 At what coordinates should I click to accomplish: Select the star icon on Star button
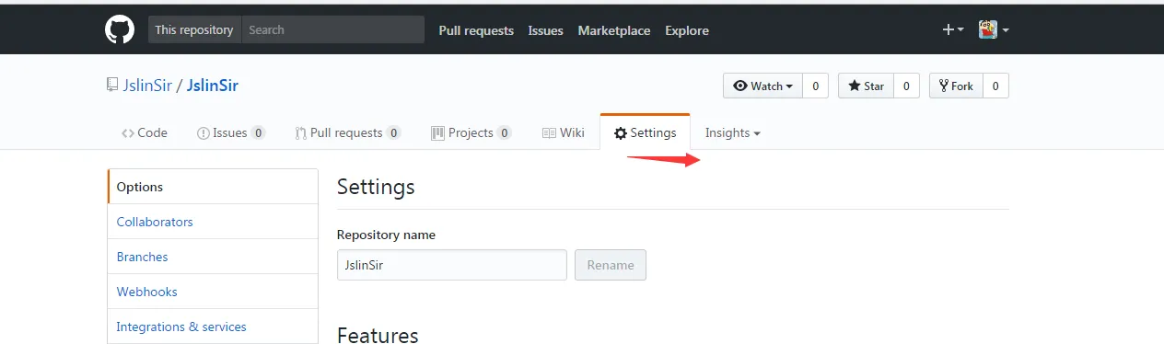pyautogui.click(x=854, y=86)
